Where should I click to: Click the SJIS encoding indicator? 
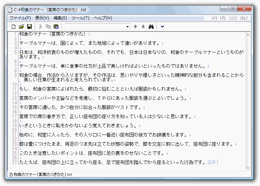pyautogui.click(x=233, y=18)
